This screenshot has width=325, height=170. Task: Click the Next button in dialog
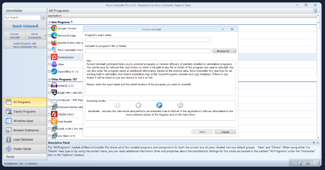coord(202,132)
